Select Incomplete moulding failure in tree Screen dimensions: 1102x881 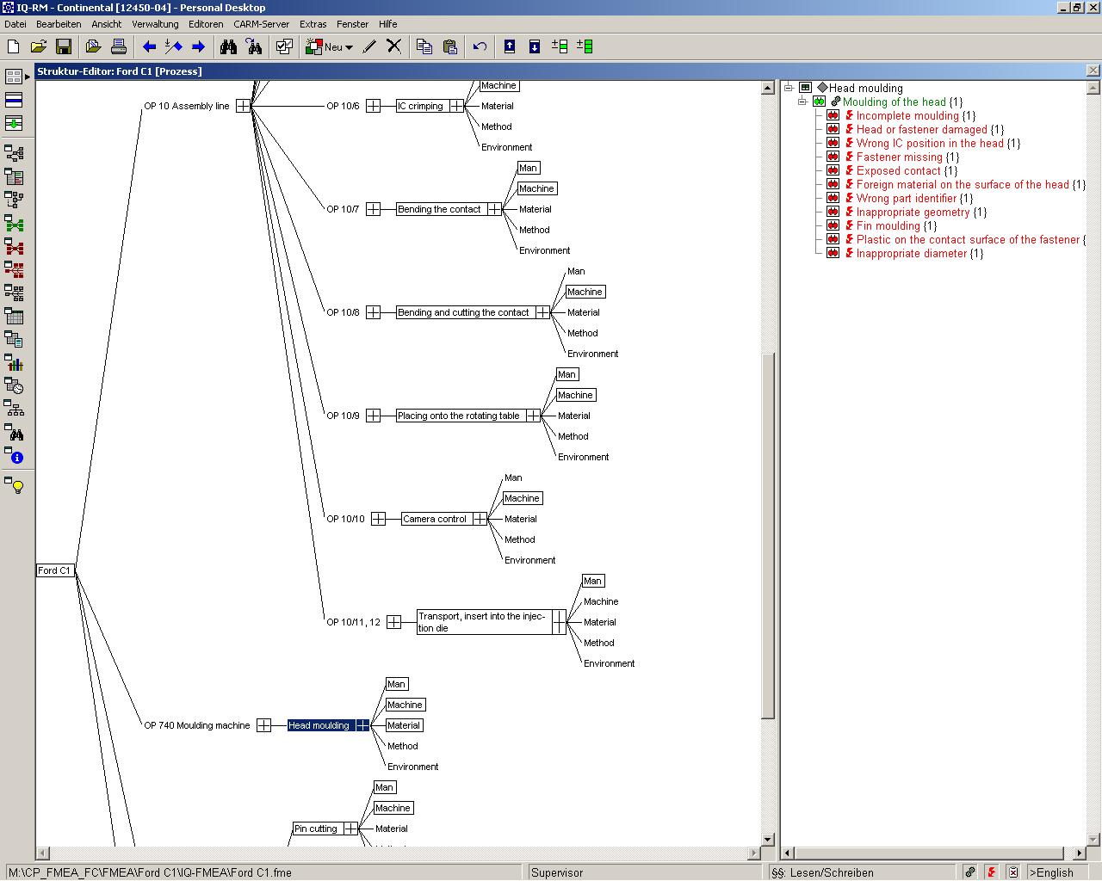point(907,115)
